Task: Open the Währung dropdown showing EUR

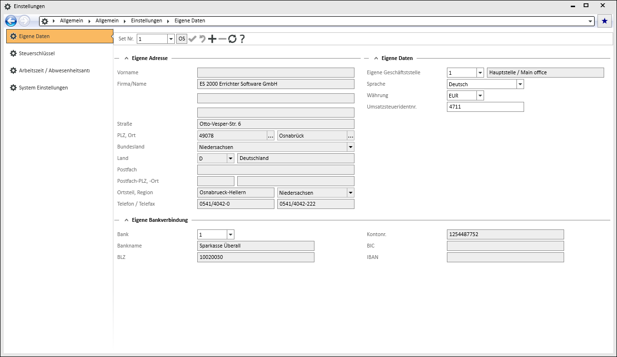Action: (480, 96)
